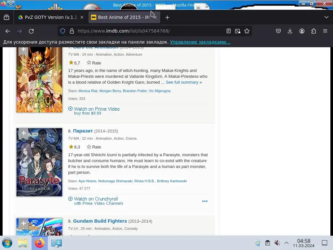
Task: Select the Votes: 47 277 text
Action: click(79, 188)
